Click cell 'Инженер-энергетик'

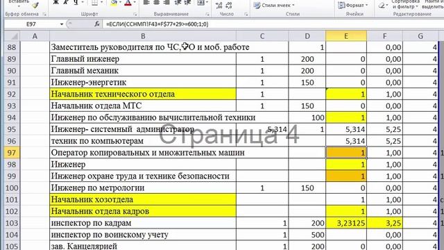[x=143, y=83]
